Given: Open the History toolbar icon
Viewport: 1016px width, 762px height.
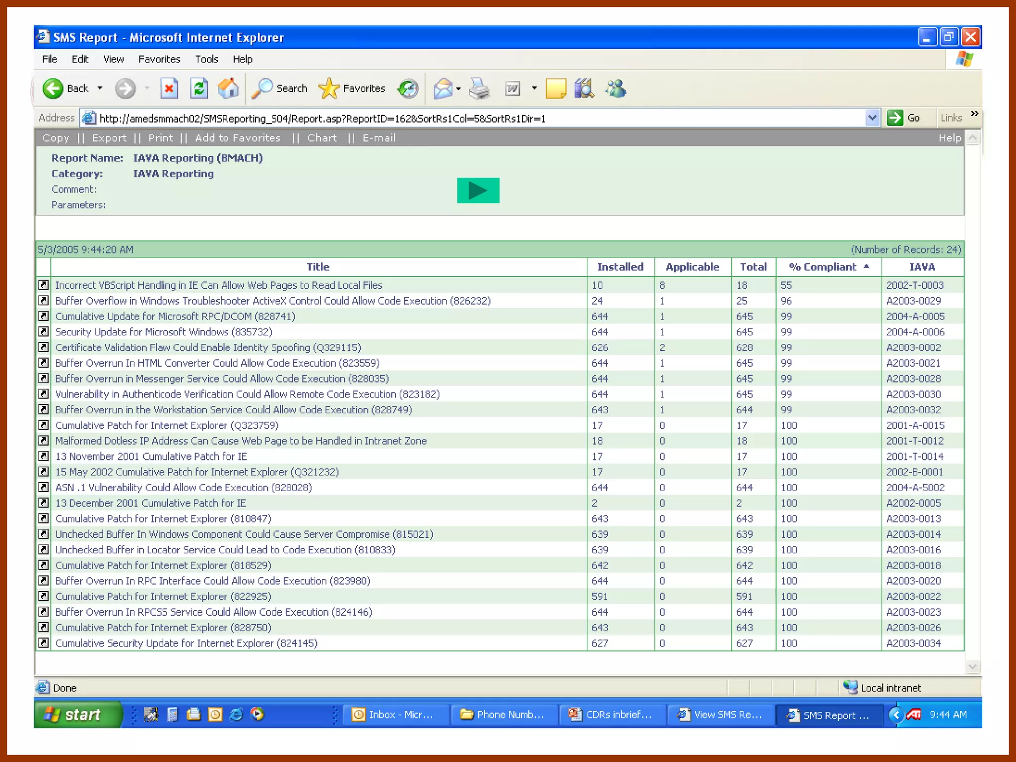Looking at the screenshot, I should pyautogui.click(x=408, y=89).
